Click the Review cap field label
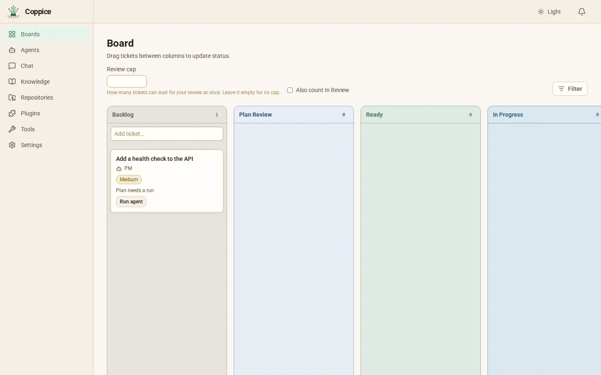The width and height of the screenshot is (601, 375). [121, 69]
